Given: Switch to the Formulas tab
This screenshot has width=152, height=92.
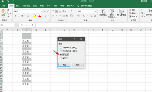Looking at the screenshot, I should click(x=35, y=6).
